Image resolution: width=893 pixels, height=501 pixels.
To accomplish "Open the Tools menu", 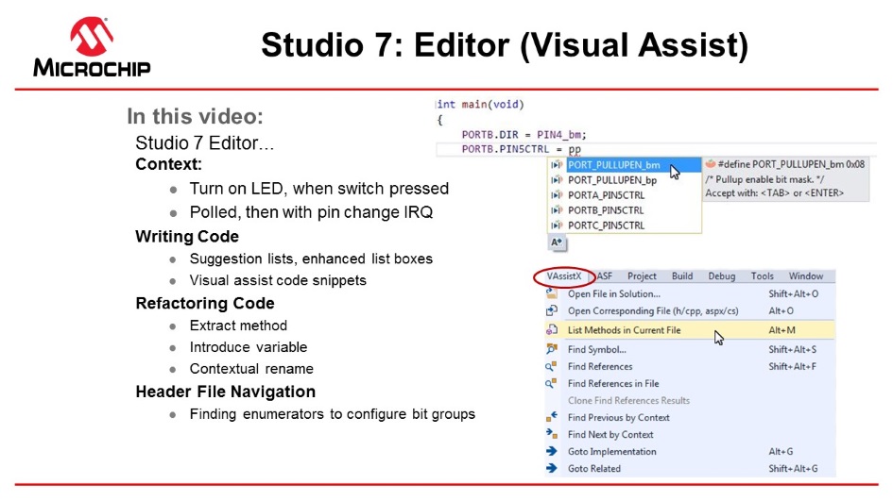I will point(762,276).
